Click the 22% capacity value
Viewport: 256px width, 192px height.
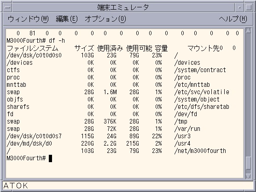pos(157,136)
